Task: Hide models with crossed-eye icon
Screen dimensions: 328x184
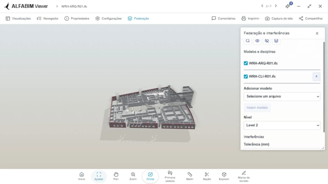Action: pyautogui.click(x=267, y=41)
